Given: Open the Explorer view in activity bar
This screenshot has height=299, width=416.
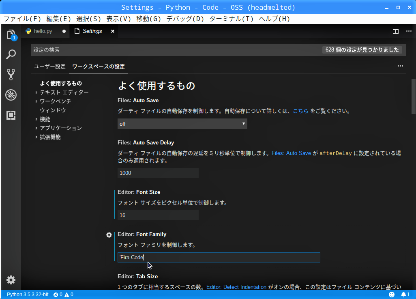Looking at the screenshot, I should (x=11, y=34).
